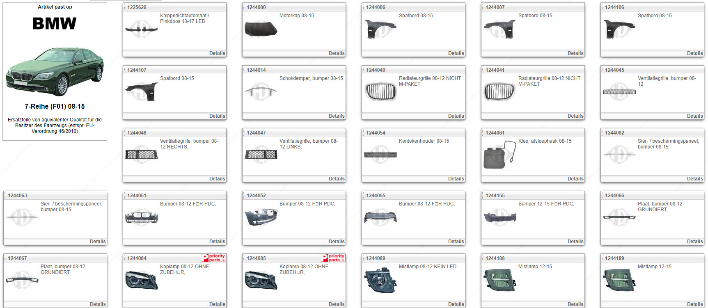
Task: Open Details for Motorkap 1244000
Action: 337,53
